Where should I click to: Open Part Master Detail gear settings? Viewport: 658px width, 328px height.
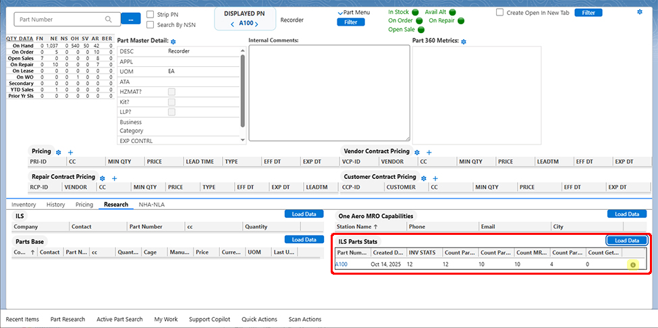click(173, 42)
